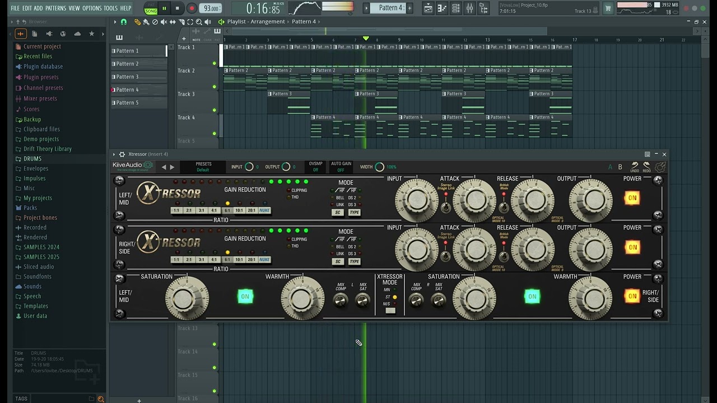Select the 4:1 ratio on Left/Mid
Viewport: 717px width, 403px height.
click(214, 210)
